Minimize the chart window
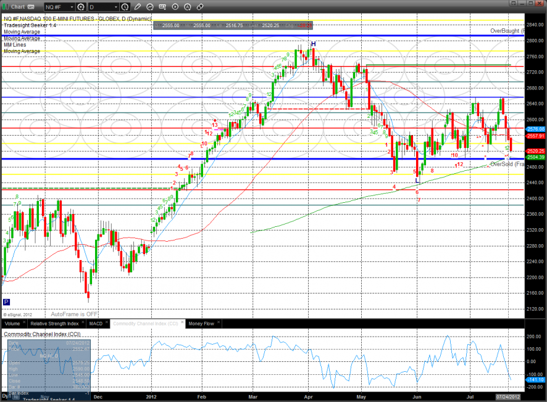The width and height of the screenshot is (547, 402). coord(522,3)
